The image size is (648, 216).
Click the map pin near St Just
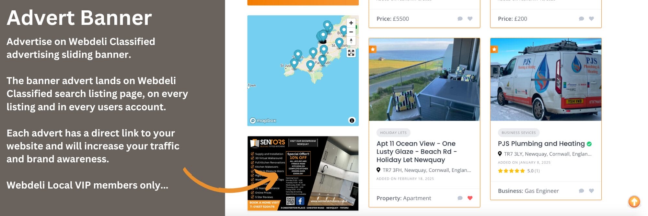(x=294, y=63)
